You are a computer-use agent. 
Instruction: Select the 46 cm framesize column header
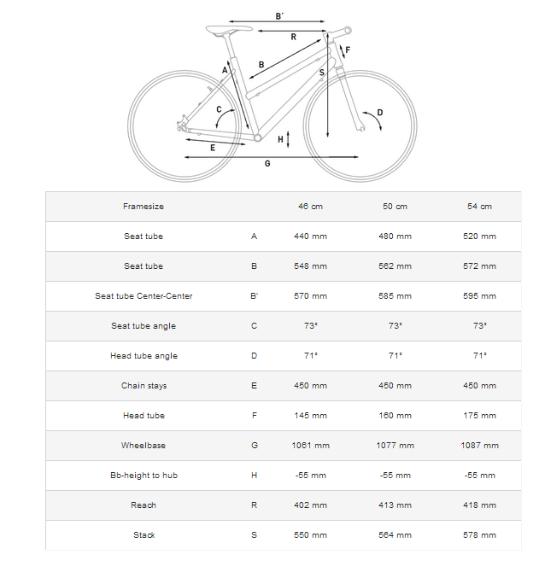tap(309, 207)
